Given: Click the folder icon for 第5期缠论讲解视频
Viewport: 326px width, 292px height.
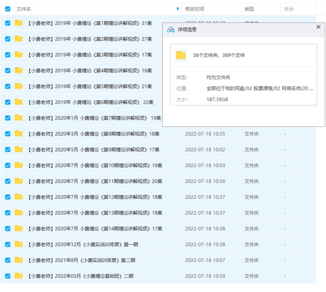Looking at the screenshot, I should [18, 86].
